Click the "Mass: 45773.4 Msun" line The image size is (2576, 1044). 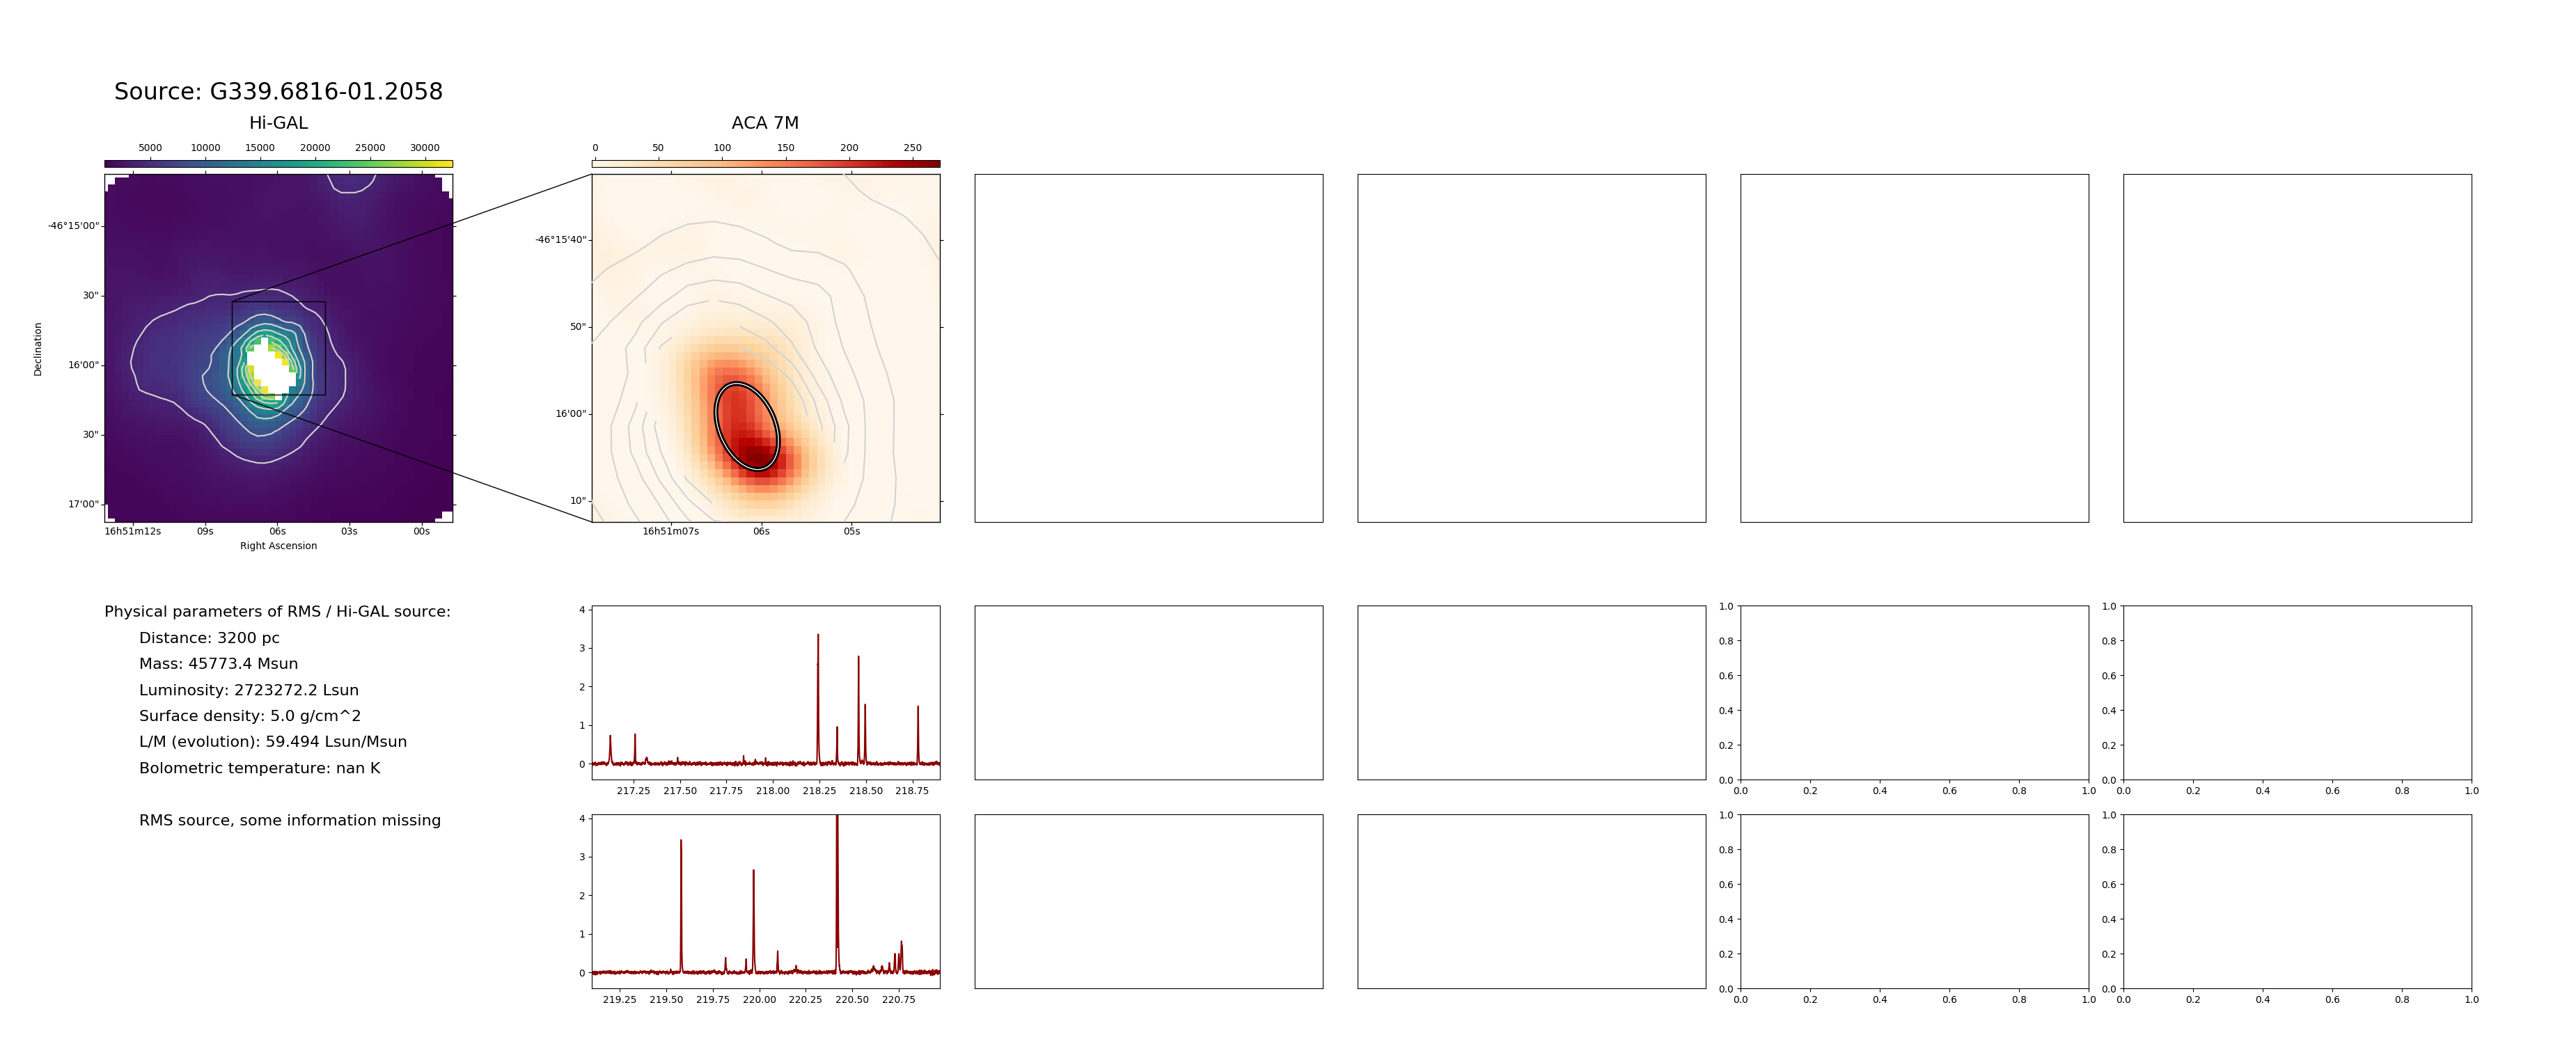point(218,664)
